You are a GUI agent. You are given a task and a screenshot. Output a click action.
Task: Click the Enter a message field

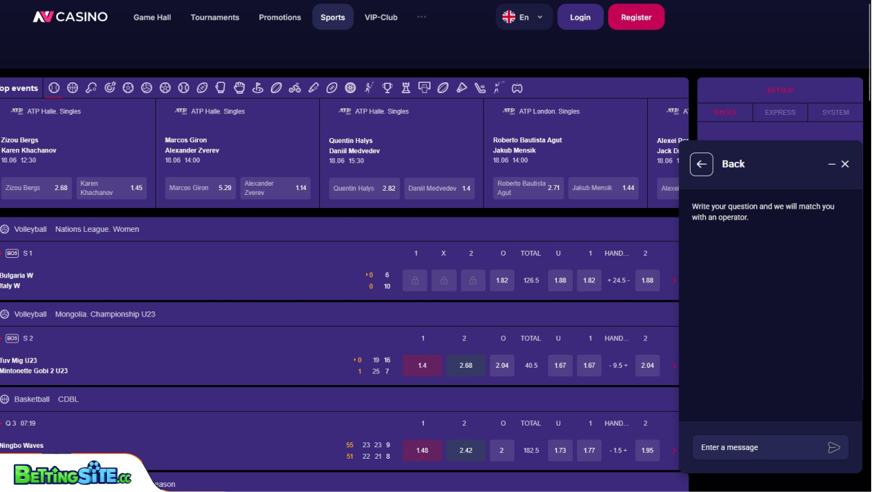click(758, 447)
